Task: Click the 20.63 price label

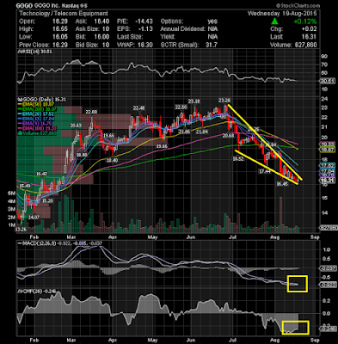Action: (x=76, y=126)
